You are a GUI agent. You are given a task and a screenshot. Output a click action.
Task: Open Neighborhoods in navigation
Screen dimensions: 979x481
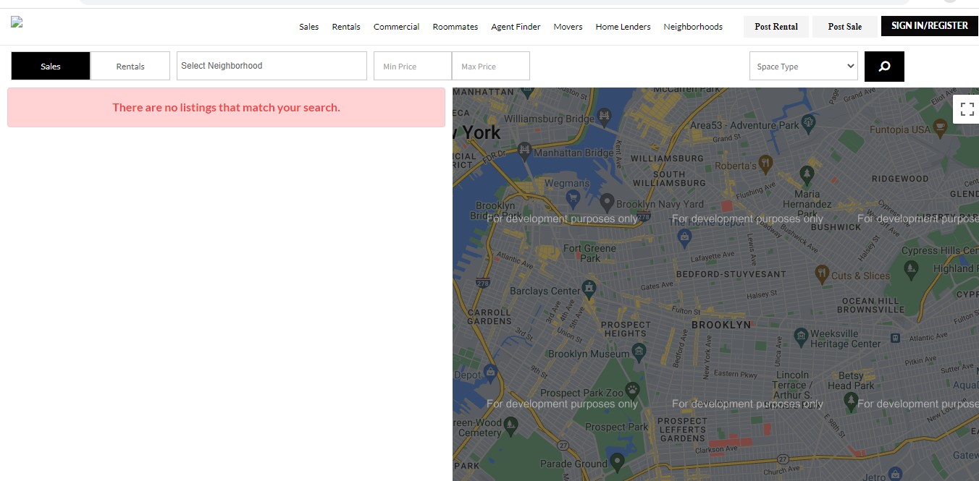[x=693, y=27]
